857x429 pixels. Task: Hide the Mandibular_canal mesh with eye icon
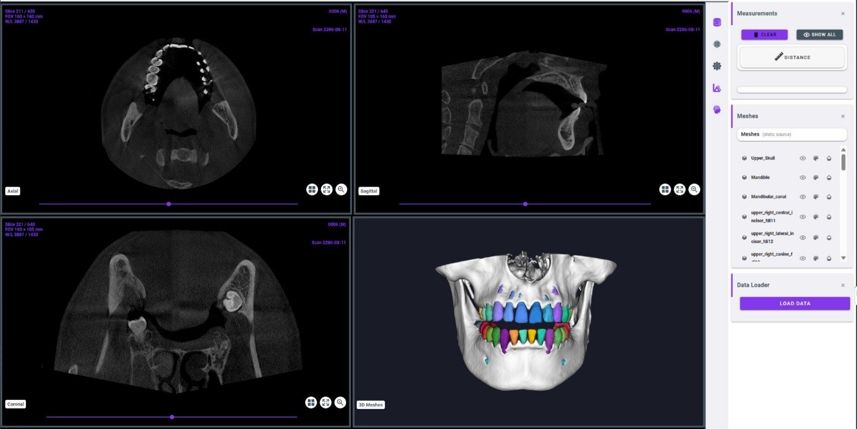803,197
